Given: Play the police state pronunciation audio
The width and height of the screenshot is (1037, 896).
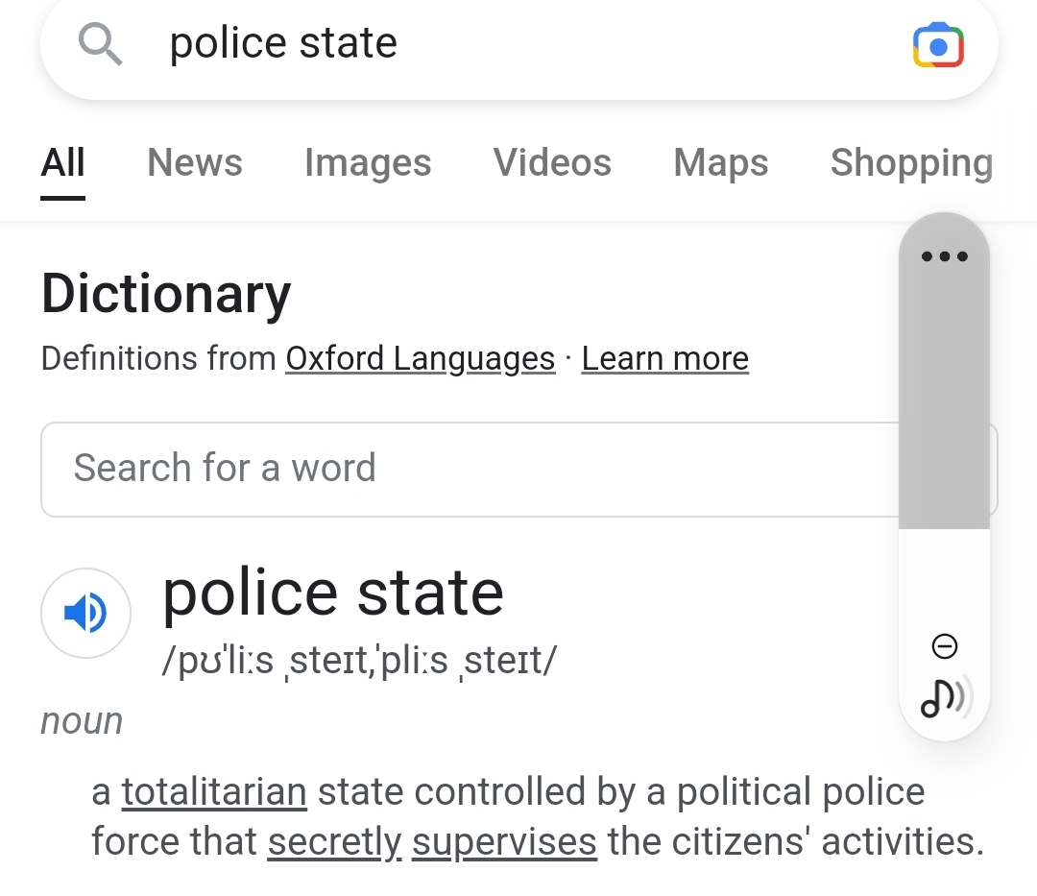Looking at the screenshot, I should click(86, 613).
